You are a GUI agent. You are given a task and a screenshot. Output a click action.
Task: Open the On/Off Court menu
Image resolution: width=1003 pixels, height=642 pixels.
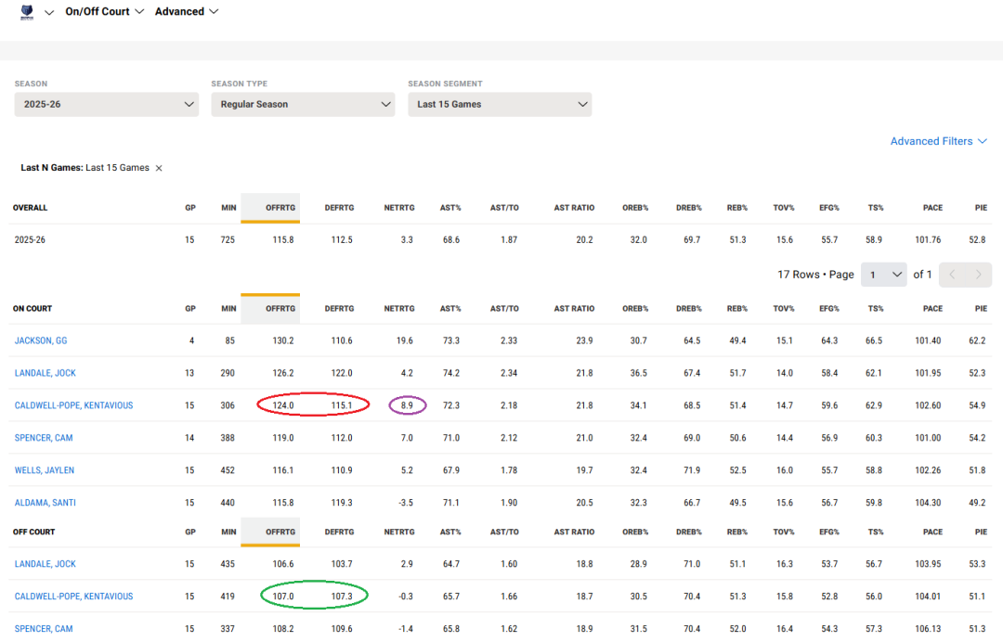104,12
